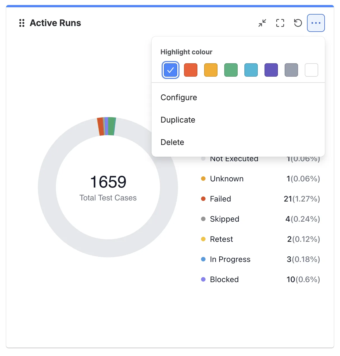Click the Skipped count 4(0.24%)
The width and height of the screenshot is (340, 356).
click(303, 219)
